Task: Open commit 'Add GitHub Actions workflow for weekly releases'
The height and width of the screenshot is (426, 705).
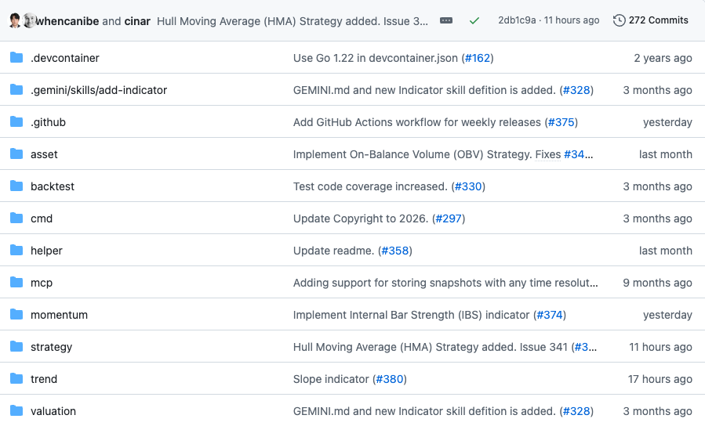Action: pyautogui.click(x=416, y=122)
